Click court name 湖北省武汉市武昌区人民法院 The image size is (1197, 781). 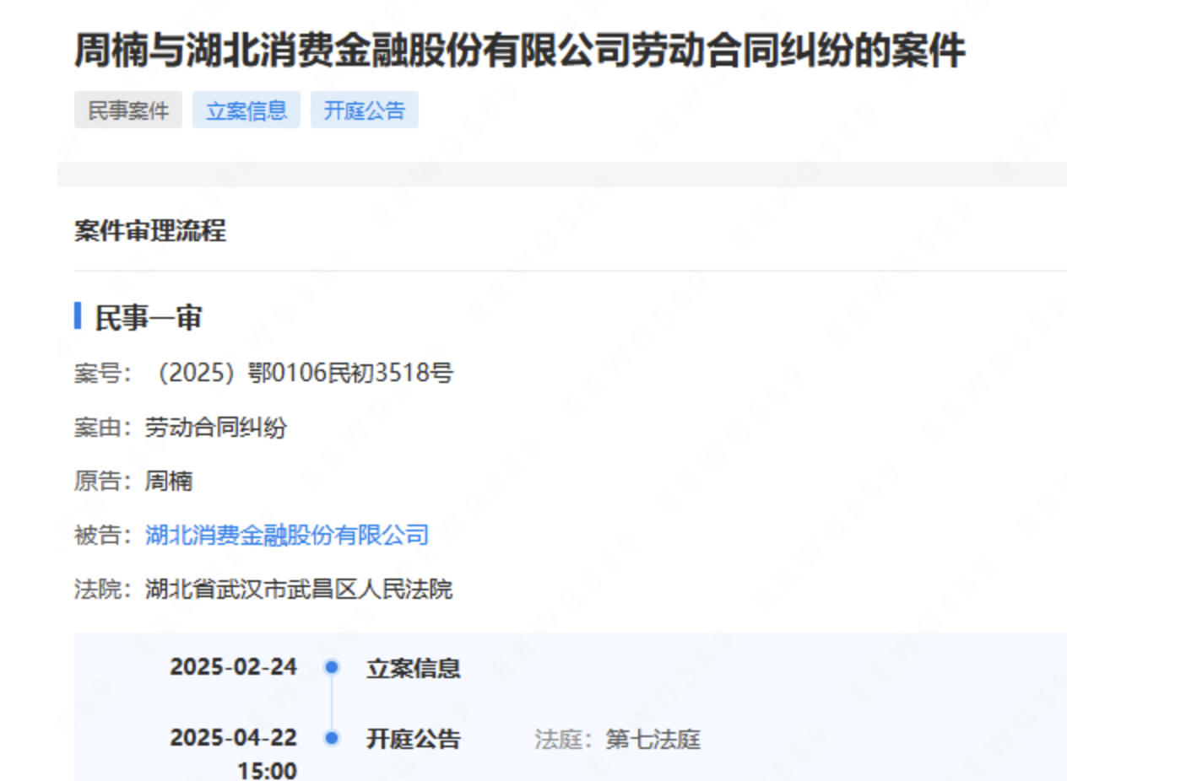[x=299, y=589]
